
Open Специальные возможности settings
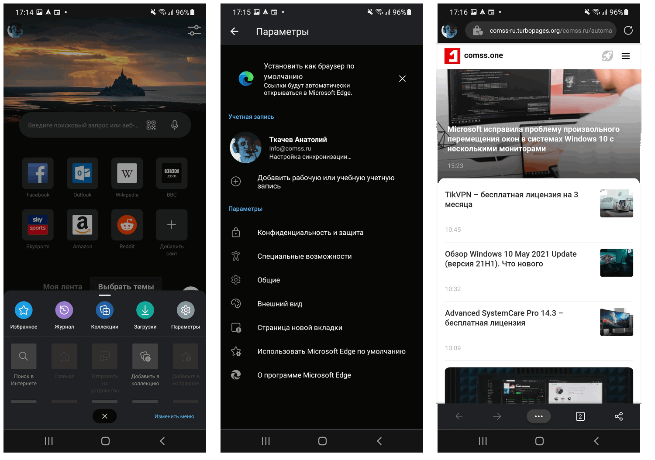pos(322,257)
